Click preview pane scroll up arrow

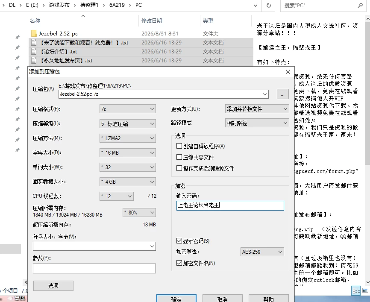(x=367, y=19)
